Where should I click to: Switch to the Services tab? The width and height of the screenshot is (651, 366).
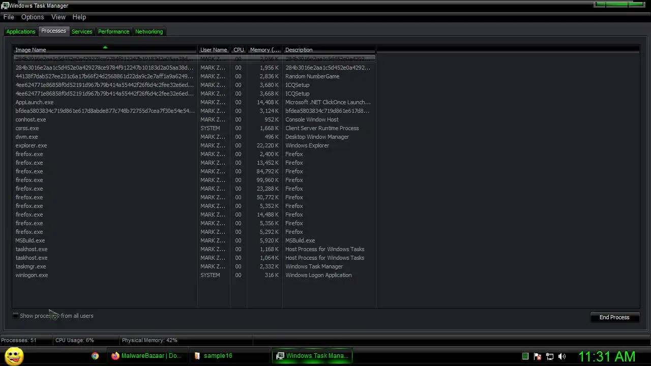pos(82,32)
